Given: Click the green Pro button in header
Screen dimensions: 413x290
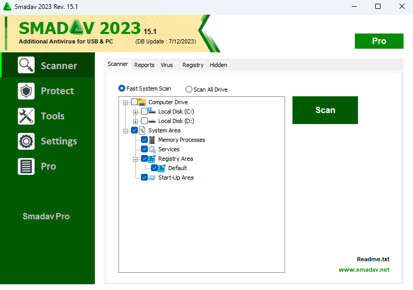Looking at the screenshot, I should coord(379,41).
